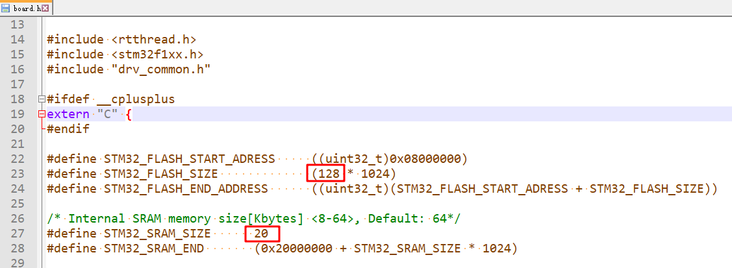This screenshot has width=732, height=268.
Task: Click the 0x20000000 SRAM base address
Action: click(x=297, y=249)
